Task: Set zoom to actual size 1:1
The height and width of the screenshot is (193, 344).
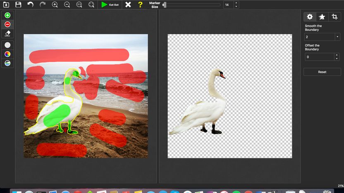Action: pyautogui.click(x=79, y=5)
